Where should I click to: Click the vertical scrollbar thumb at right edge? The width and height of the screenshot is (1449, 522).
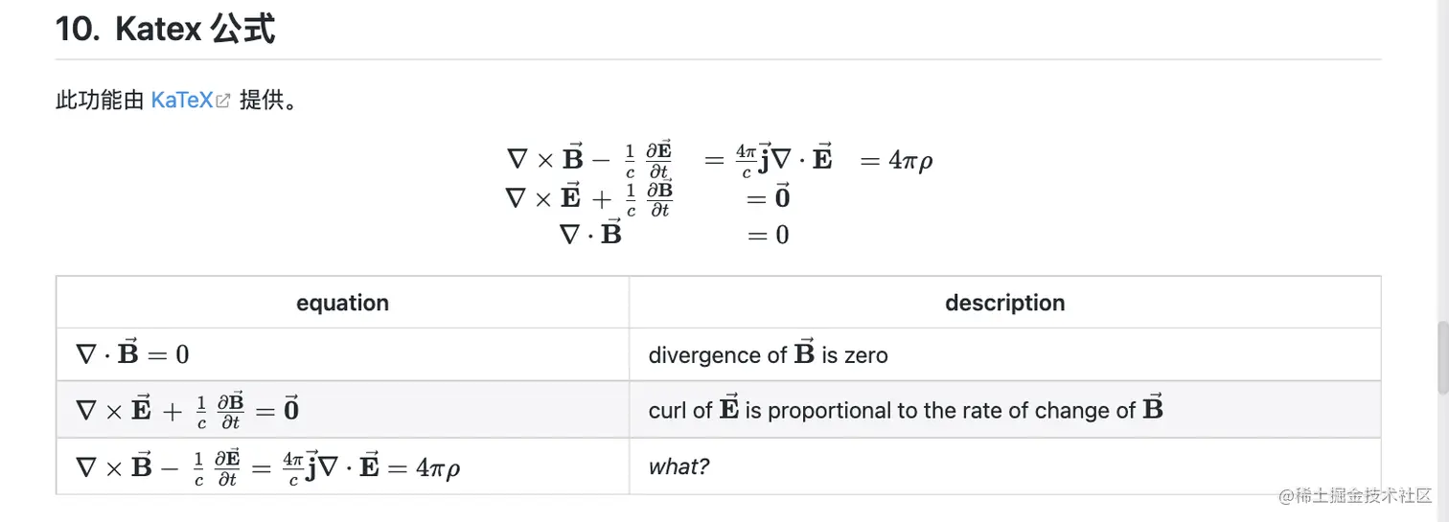point(1442,358)
